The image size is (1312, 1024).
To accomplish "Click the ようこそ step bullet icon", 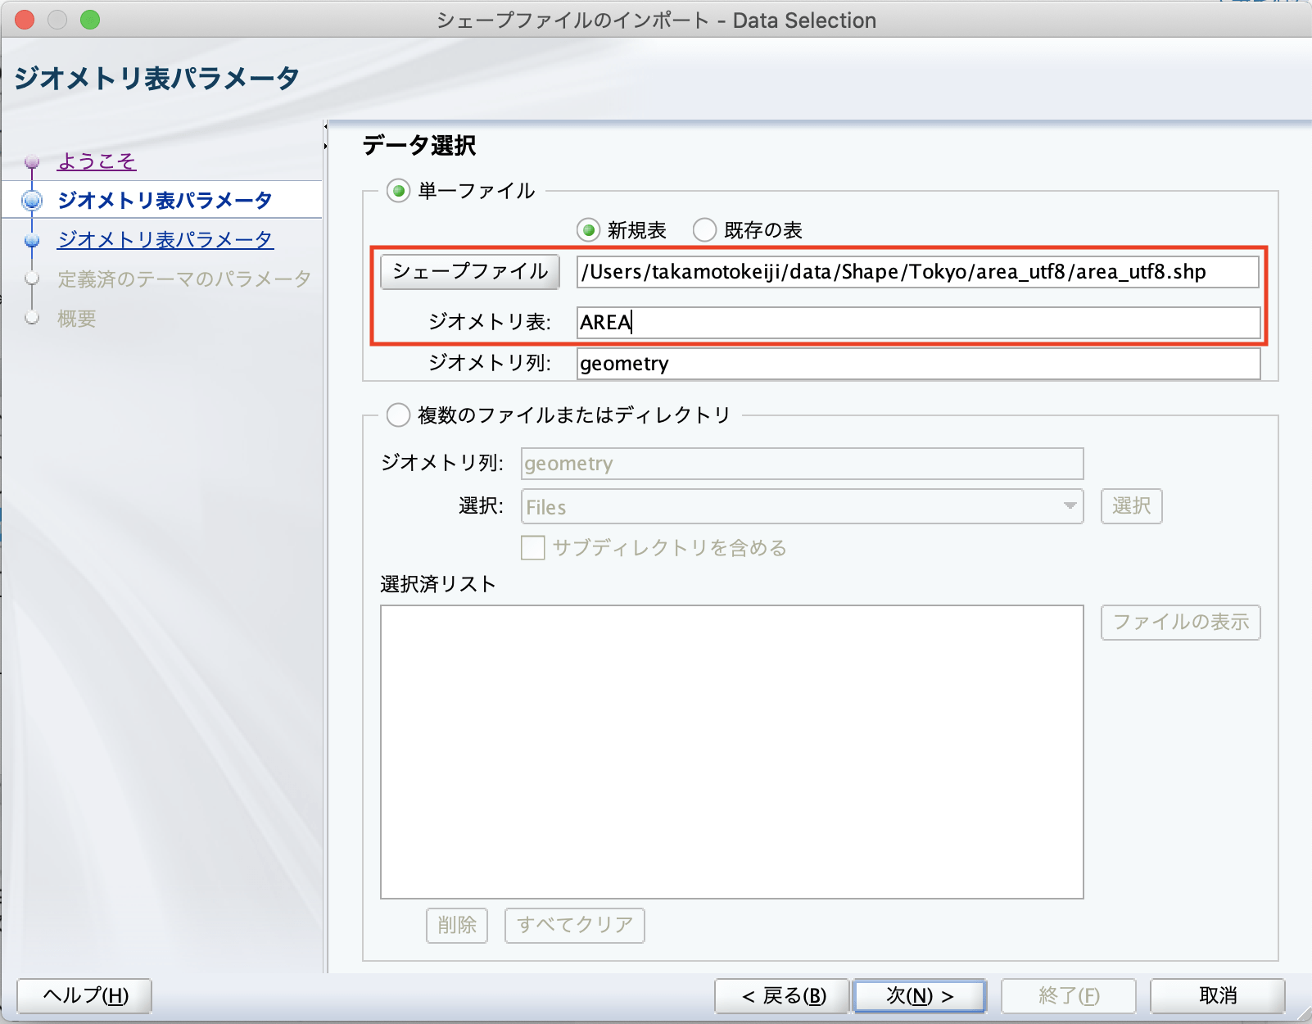I will click(x=32, y=161).
